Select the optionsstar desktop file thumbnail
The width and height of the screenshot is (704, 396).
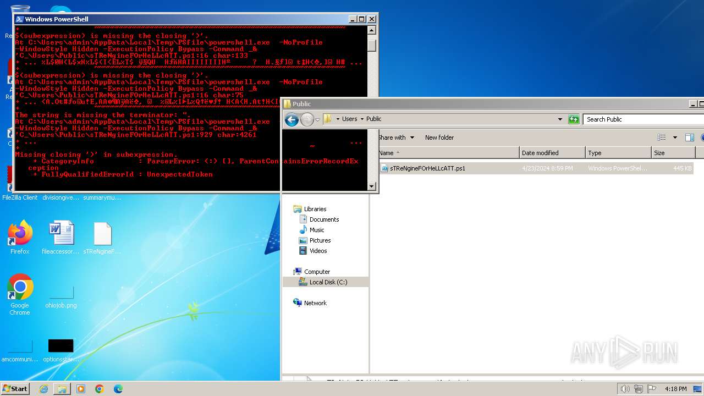click(61, 350)
